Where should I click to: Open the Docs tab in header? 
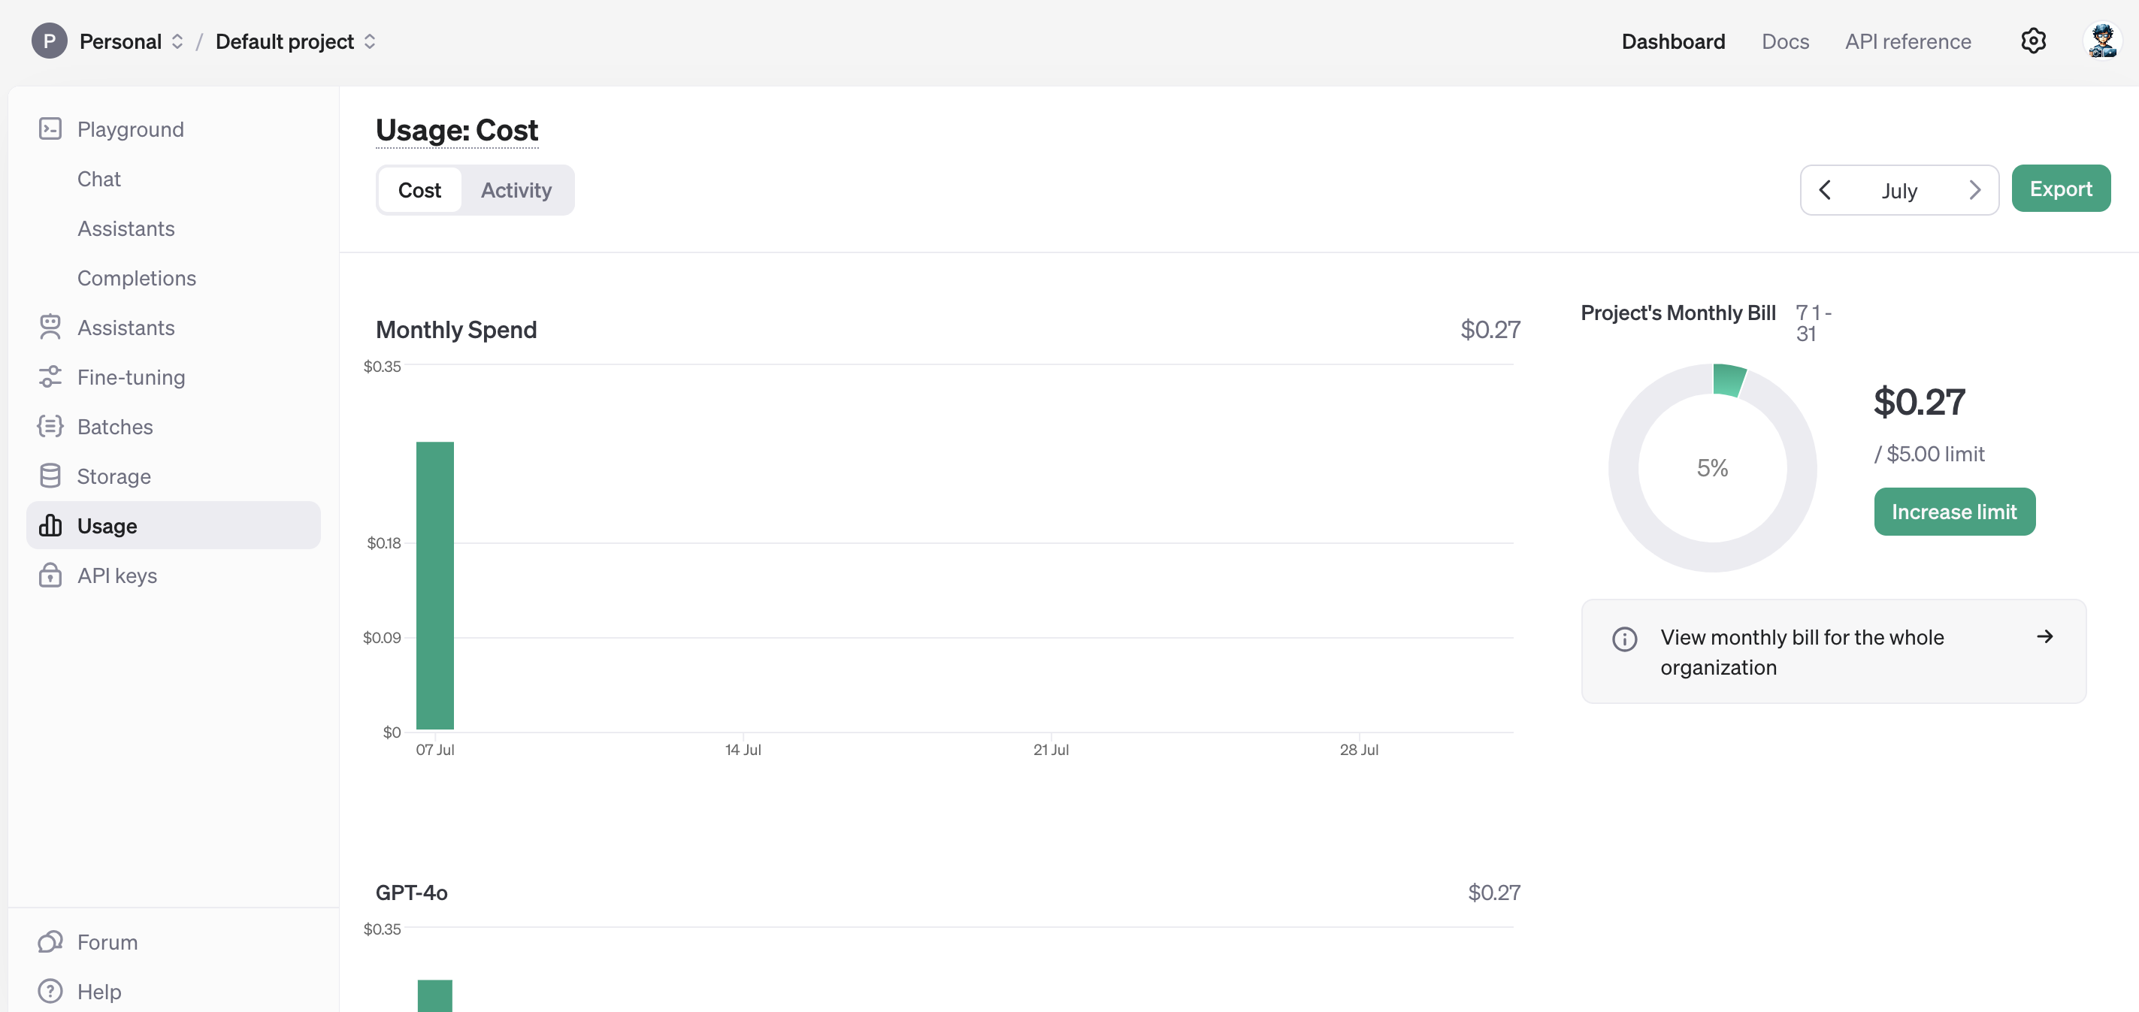tap(1784, 41)
